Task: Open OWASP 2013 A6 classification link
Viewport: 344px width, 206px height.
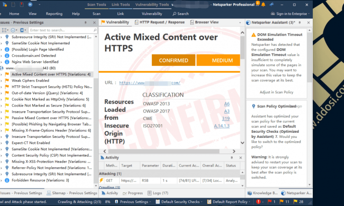Action: click(227, 104)
